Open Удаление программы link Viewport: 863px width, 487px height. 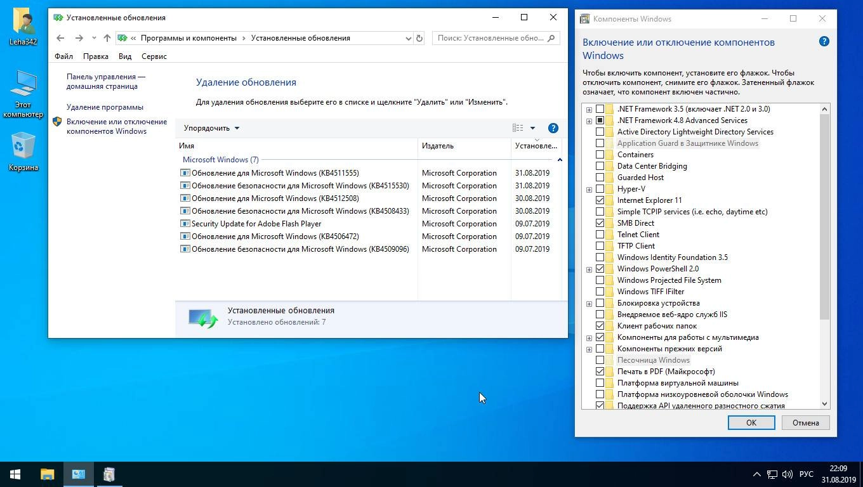pyautogui.click(x=105, y=107)
